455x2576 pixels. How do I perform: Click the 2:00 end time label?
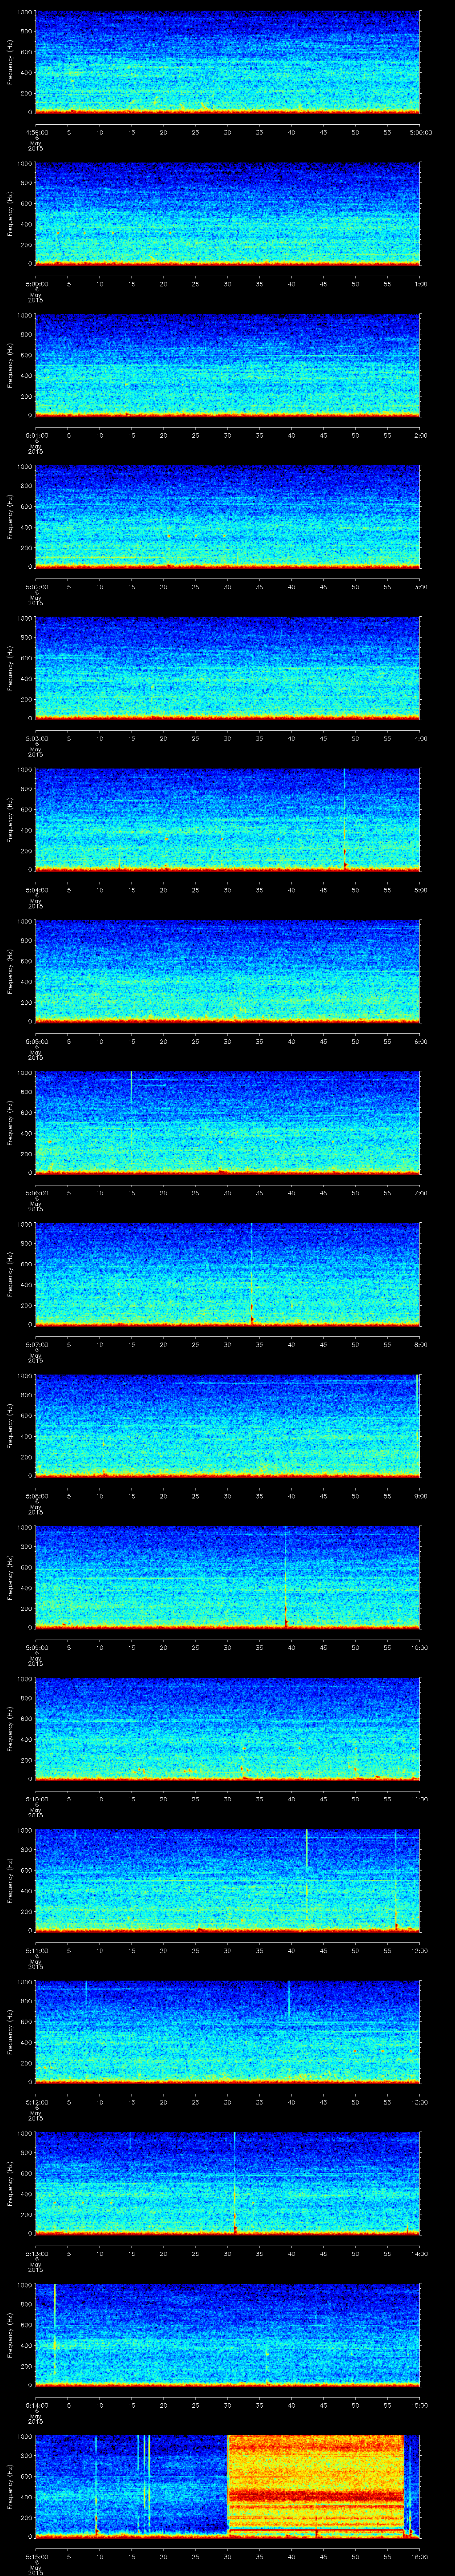420,435
